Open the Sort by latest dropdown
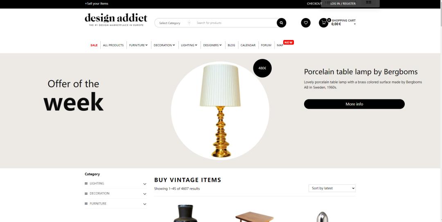Screen dimensions: 442x222 (x=332, y=188)
